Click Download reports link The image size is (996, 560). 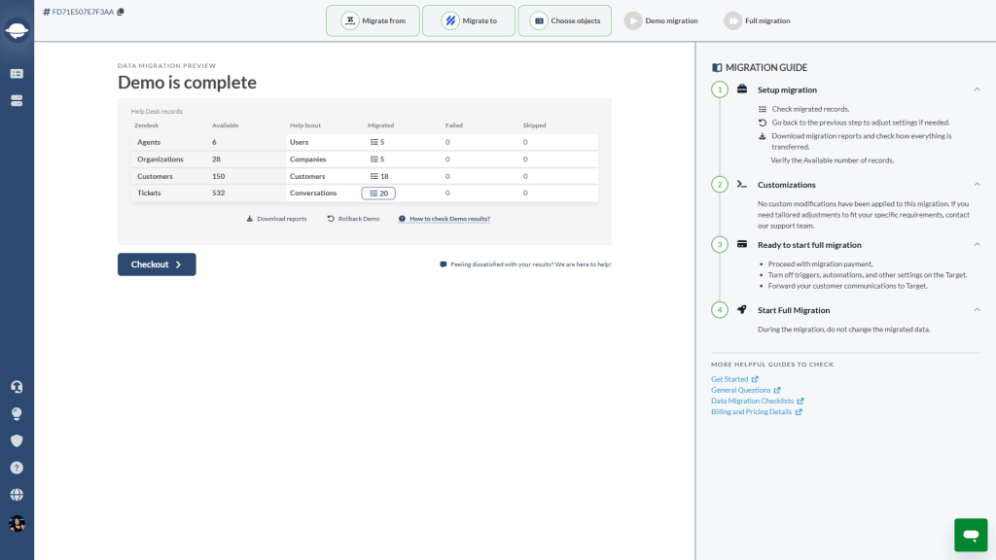tap(276, 219)
